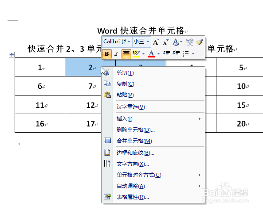Select the Format Painter brush
Screen dimensions: 263x210
click(x=200, y=42)
